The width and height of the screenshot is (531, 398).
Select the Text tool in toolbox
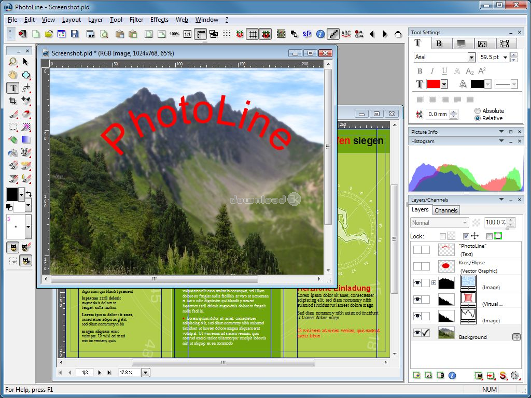coord(13,88)
